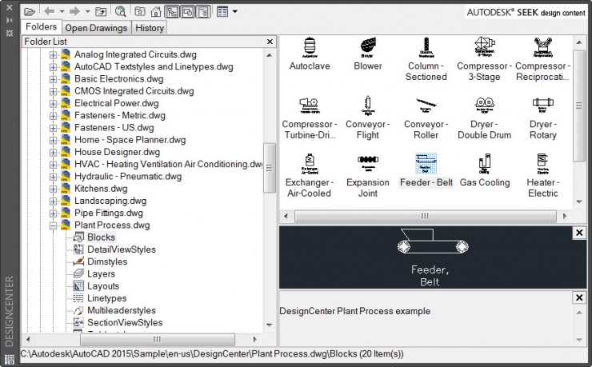The height and width of the screenshot is (367, 592).
Task: Open Autodesk Seek design content link
Action: [526, 13]
